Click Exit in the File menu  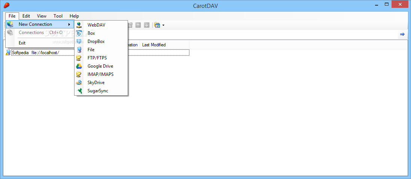40,43
